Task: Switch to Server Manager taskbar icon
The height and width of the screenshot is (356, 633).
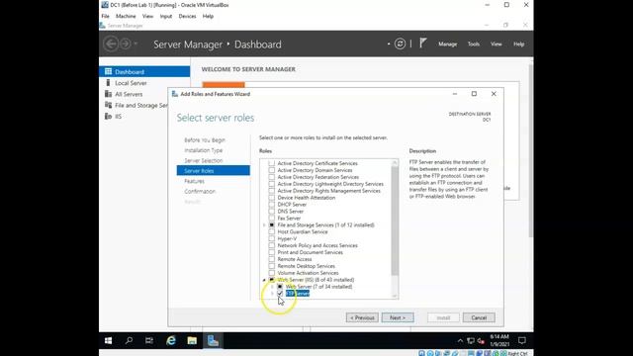Action: coord(213,340)
